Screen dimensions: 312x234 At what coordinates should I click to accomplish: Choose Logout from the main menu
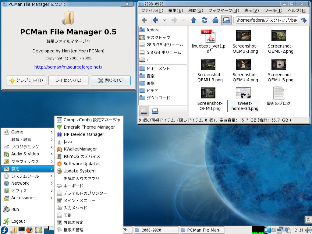(x=28, y=221)
